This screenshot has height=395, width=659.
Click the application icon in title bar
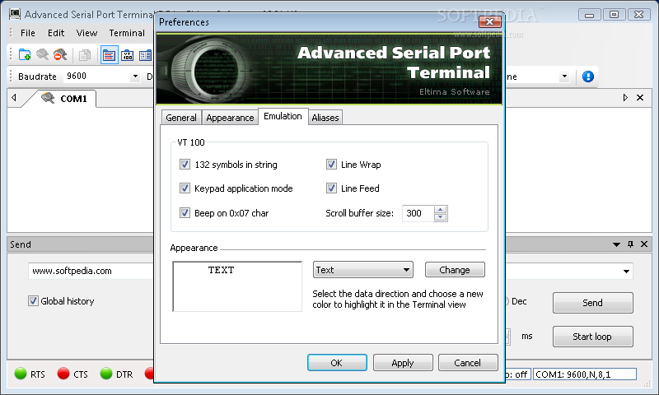[x=15, y=14]
